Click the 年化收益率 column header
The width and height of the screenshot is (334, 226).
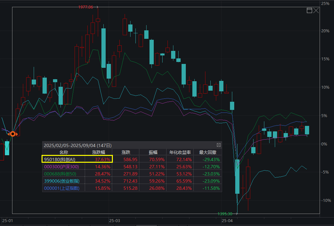(x=180, y=152)
